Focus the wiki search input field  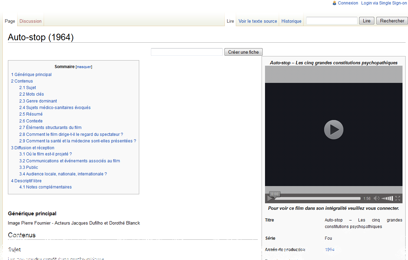332,21
